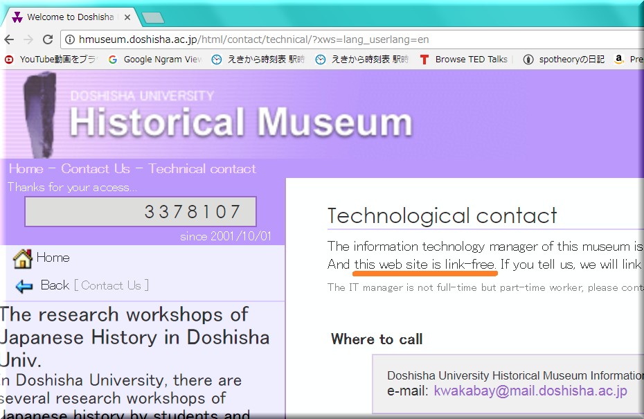Click the browser forward arrow button
Viewport: 644px width, 419px height.
pos(28,39)
